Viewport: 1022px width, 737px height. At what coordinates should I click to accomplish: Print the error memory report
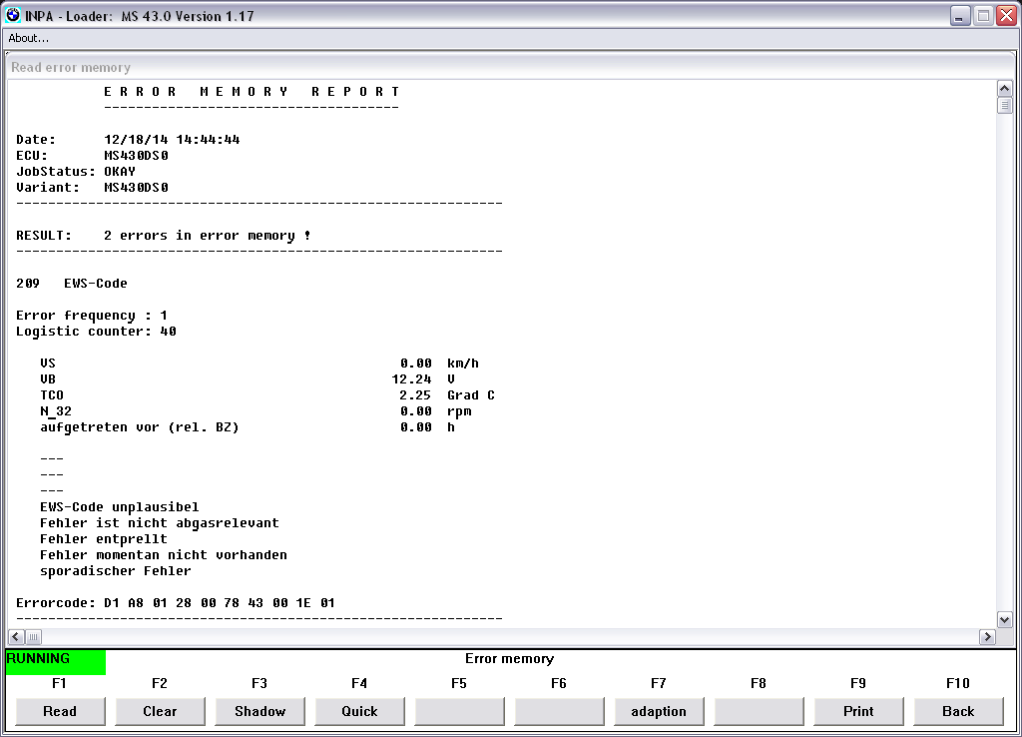click(858, 711)
